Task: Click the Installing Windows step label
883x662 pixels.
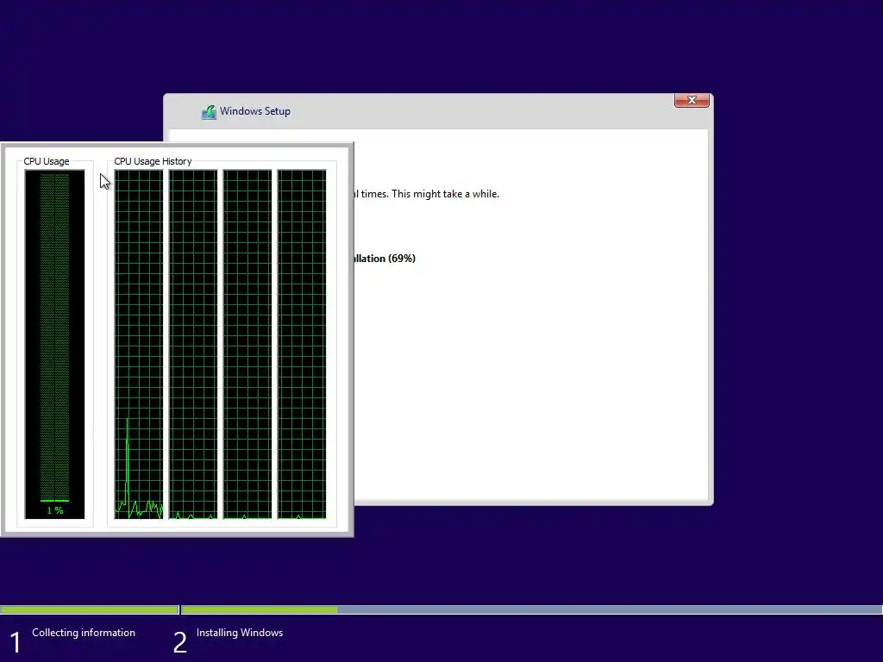Action: pyautogui.click(x=240, y=633)
